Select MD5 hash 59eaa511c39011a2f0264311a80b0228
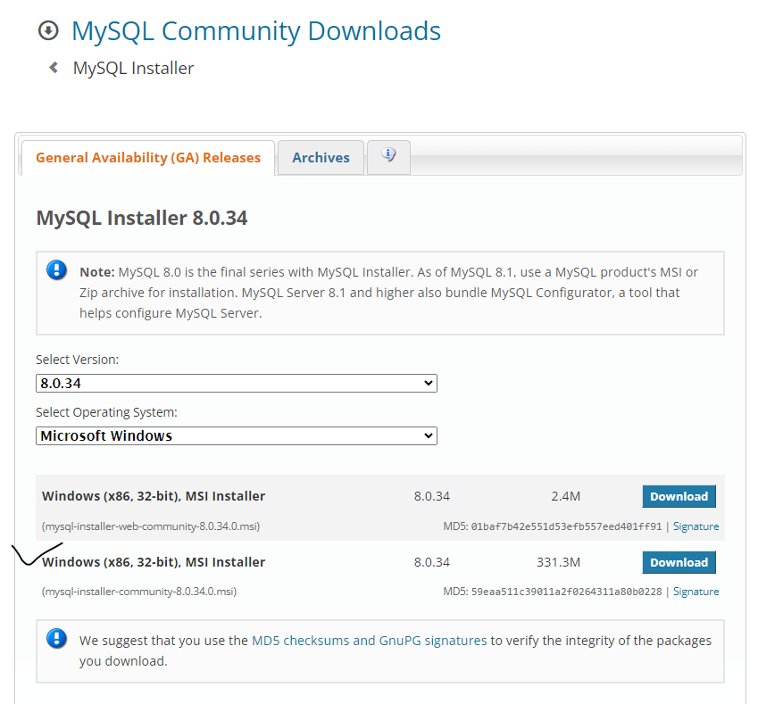Screen dimensions: 758x704 (x=566, y=592)
